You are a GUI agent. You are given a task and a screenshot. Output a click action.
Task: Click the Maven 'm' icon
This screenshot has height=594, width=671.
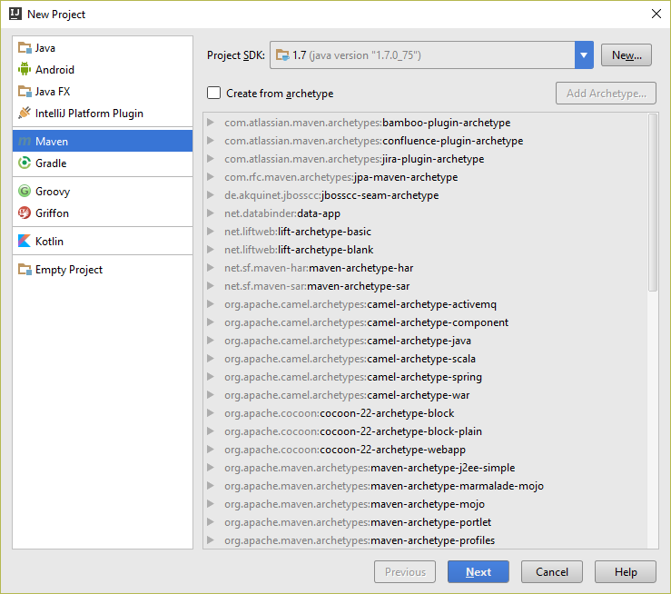tap(25, 141)
